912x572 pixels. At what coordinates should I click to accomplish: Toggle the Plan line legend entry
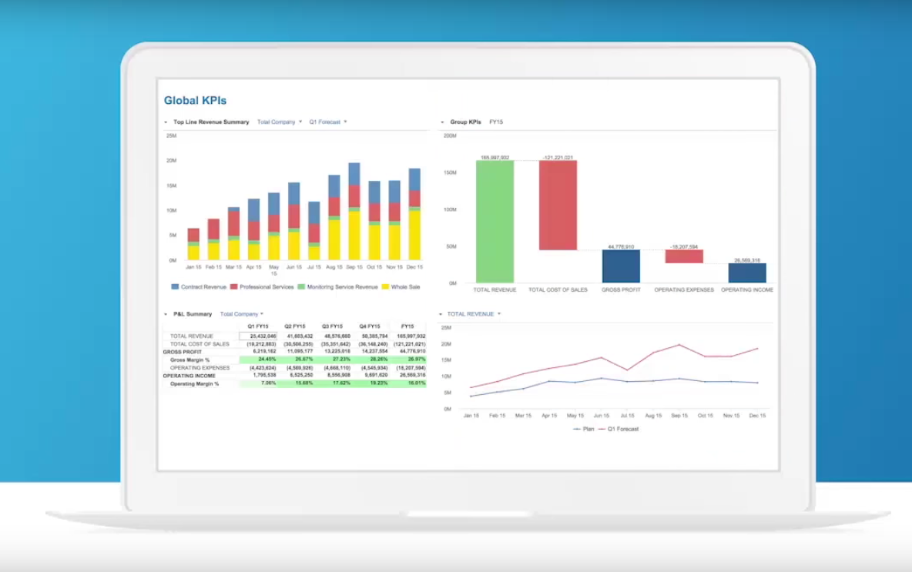pos(583,429)
